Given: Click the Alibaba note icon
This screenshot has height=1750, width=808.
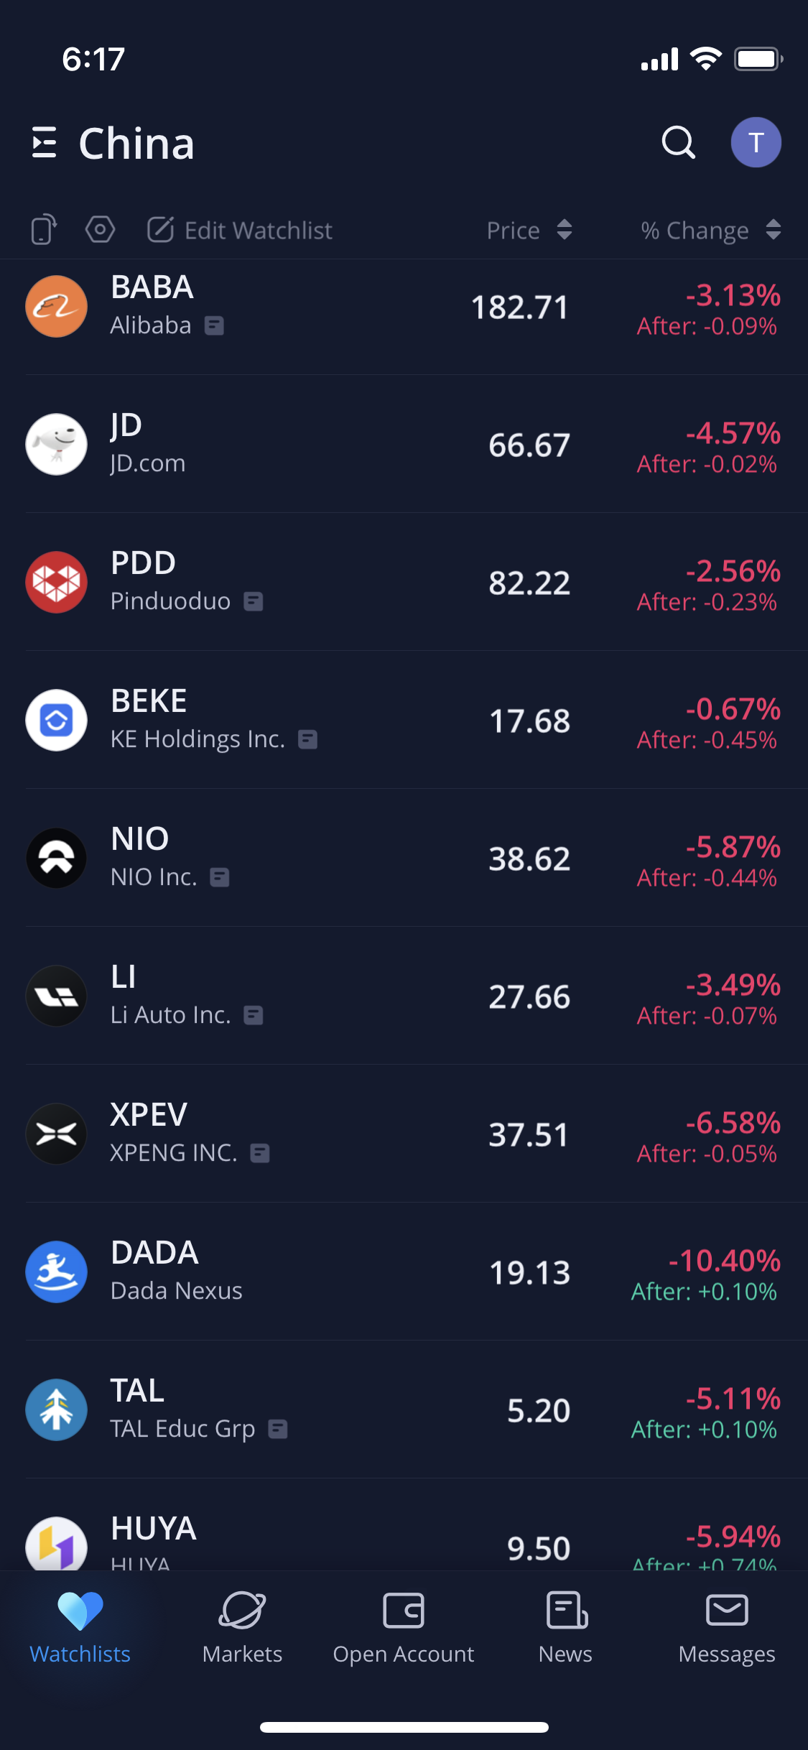Looking at the screenshot, I should tap(214, 326).
